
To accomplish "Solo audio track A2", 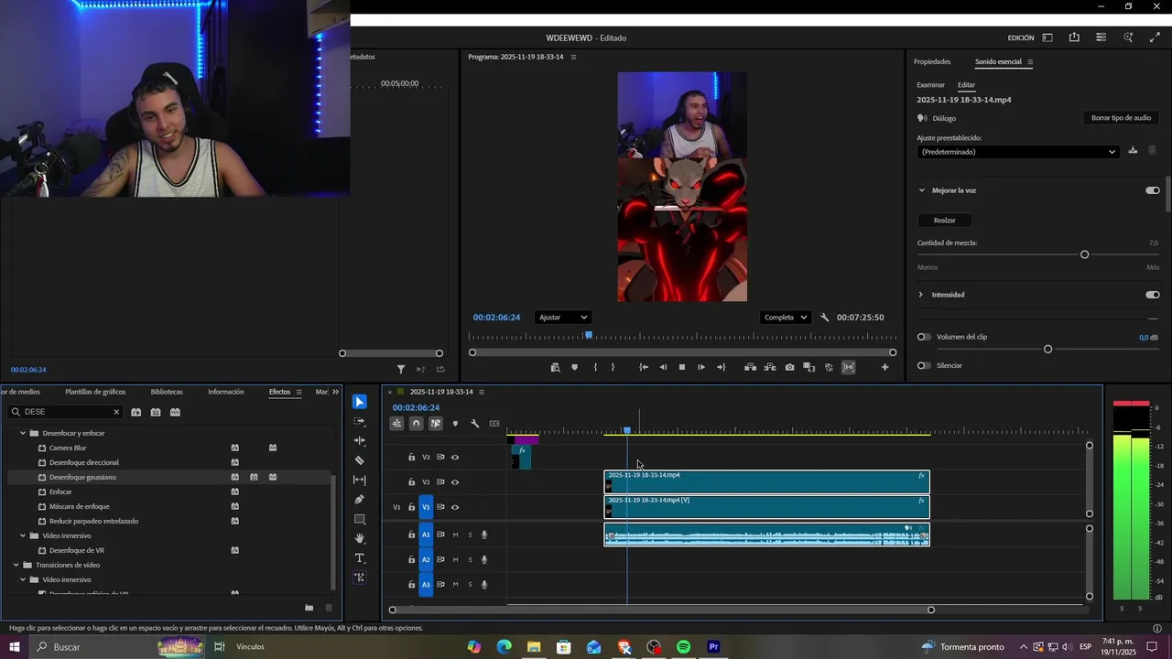I will coord(471,559).
